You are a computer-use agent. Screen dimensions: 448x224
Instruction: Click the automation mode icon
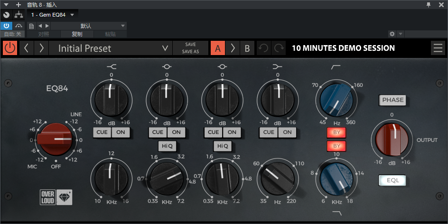pyautogui.click(x=19, y=26)
